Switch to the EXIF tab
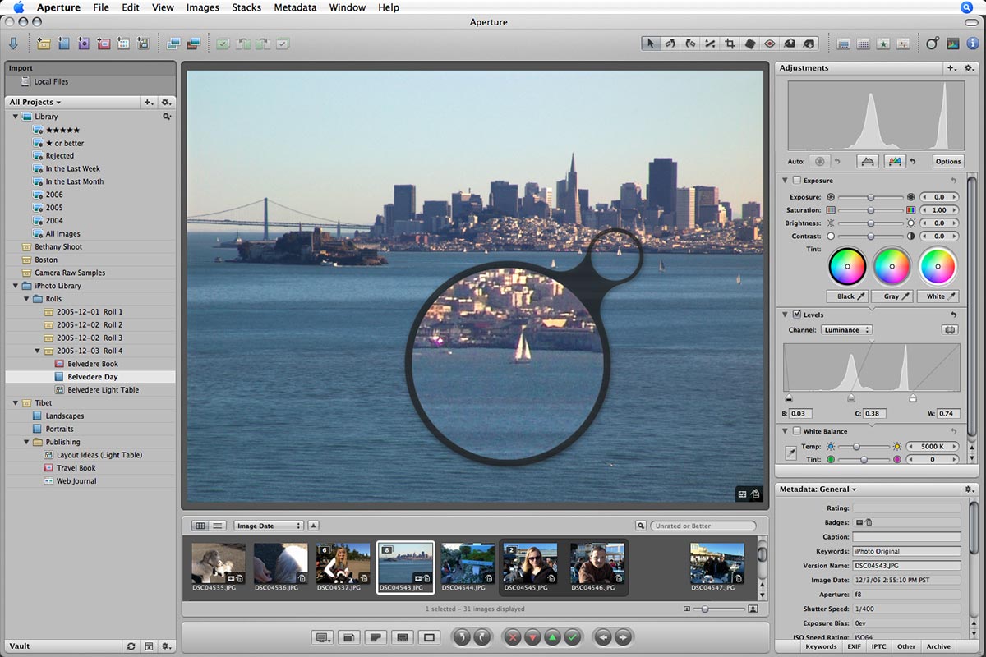 click(x=855, y=646)
